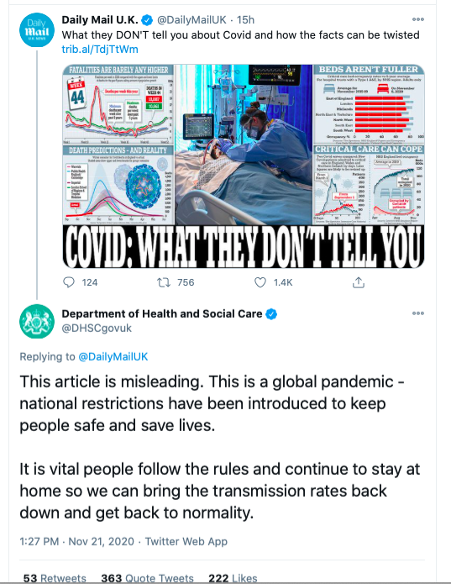The height and width of the screenshot is (584, 451).
Task: Retweet the Daily Mail tweet
Action: click(164, 282)
